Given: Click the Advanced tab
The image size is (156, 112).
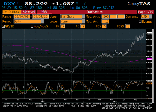Looking at the screenshot, I should pos(29,12).
